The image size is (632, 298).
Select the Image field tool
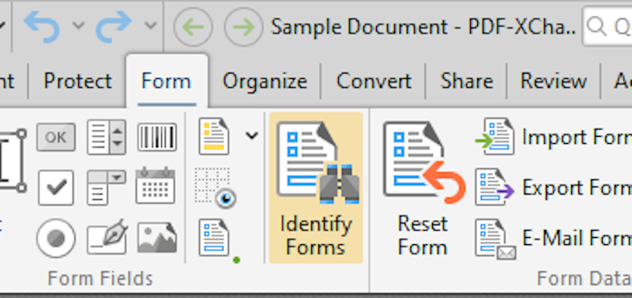(156, 238)
